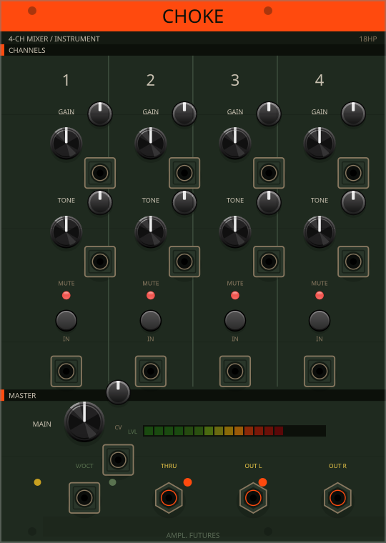Click the channel 3 large TONE knob
Viewport: 386px width, 543px height.
pos(235,231)
